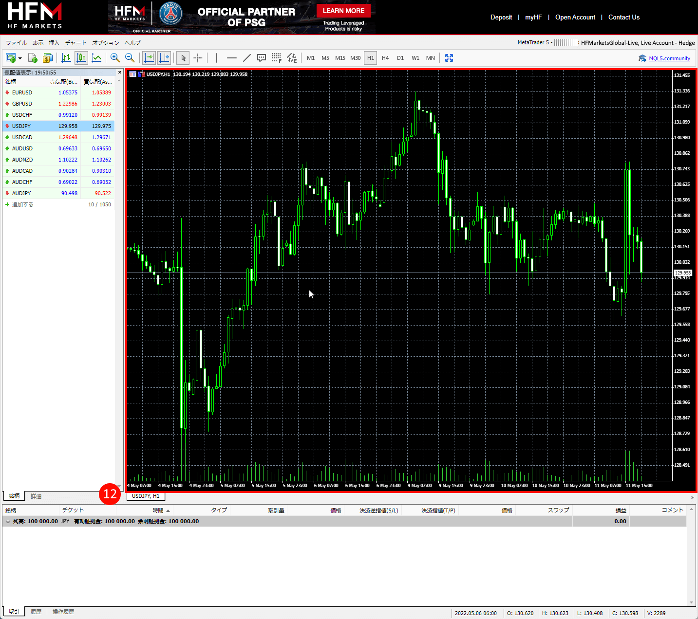698x619 pixels.
Task: Click Open Account in the header
Action: [575, 17]
